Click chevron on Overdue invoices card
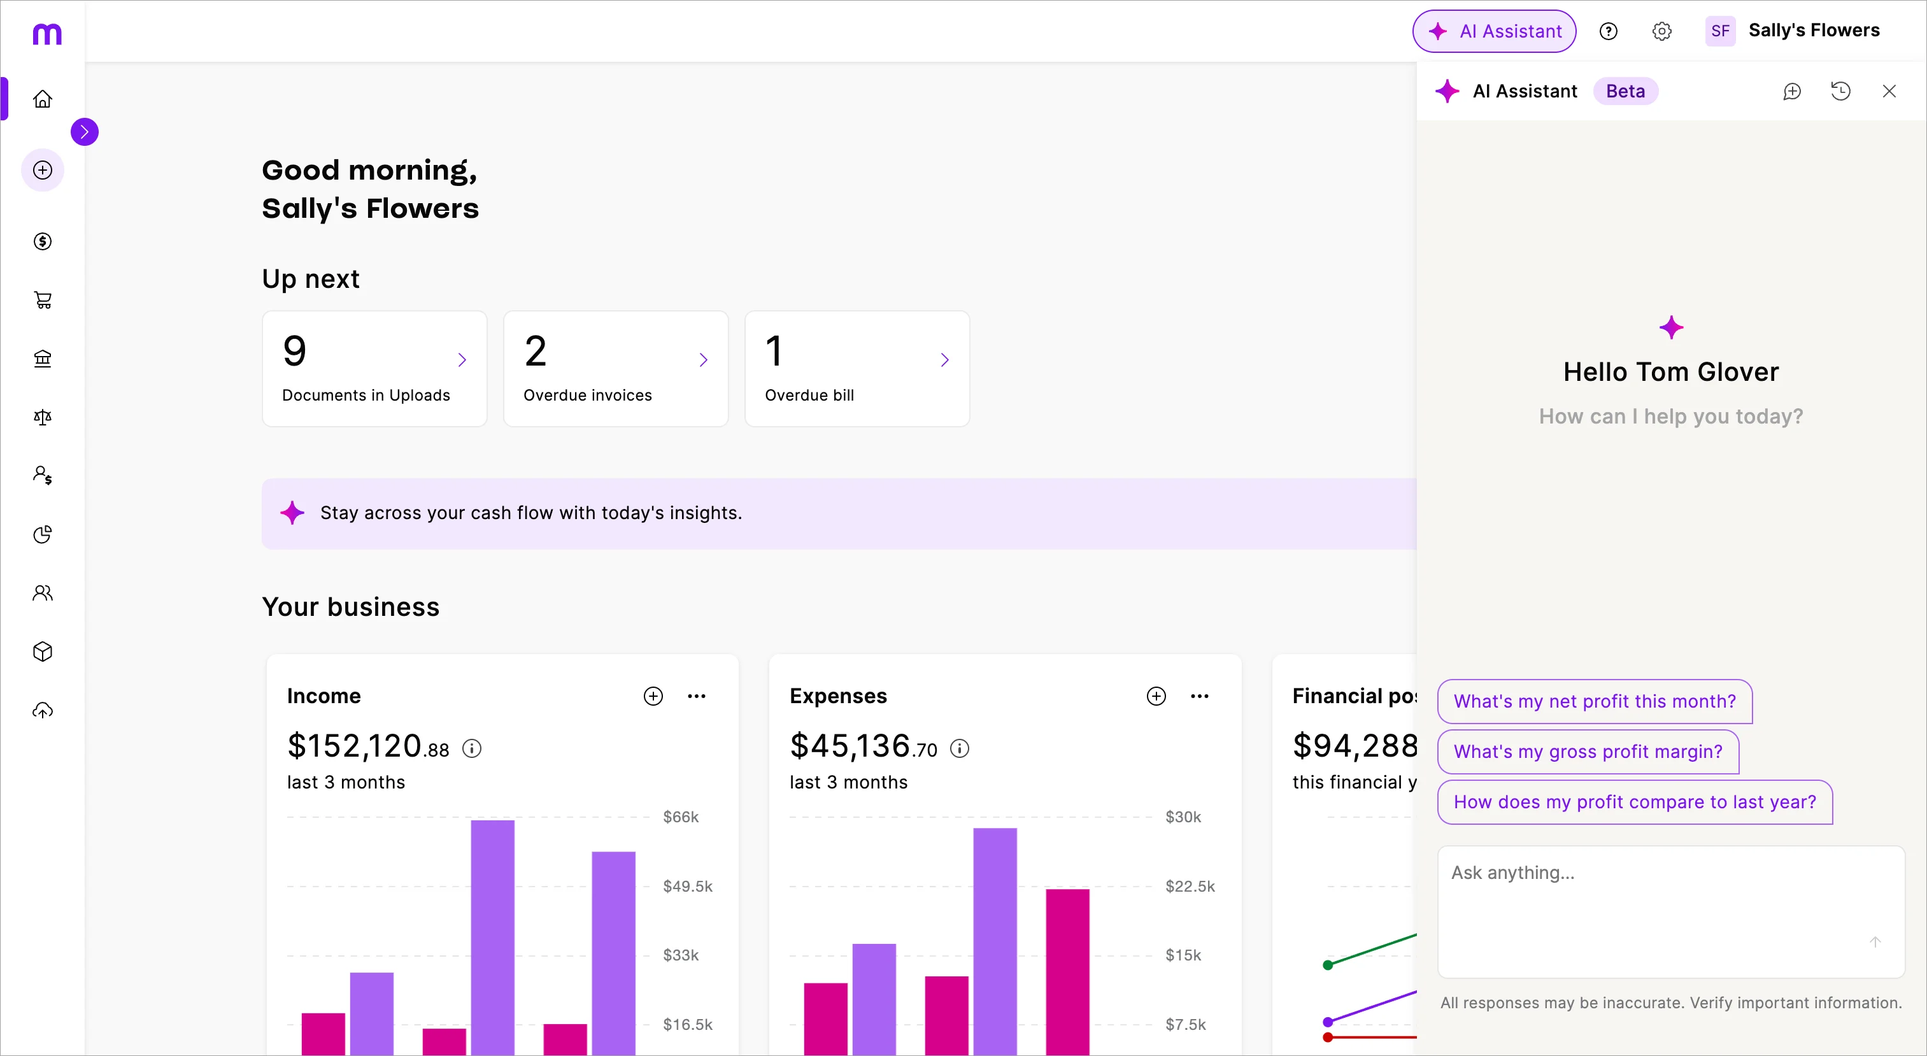The image size is (1927, 1056). (x=703, y=360)
